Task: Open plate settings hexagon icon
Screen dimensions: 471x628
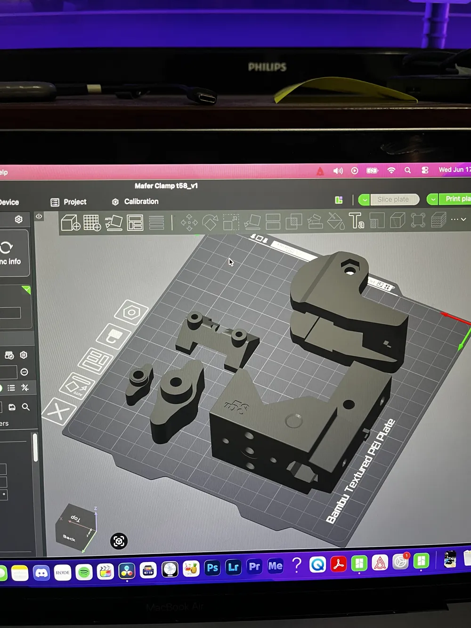Action: click(x=131, y=312)
